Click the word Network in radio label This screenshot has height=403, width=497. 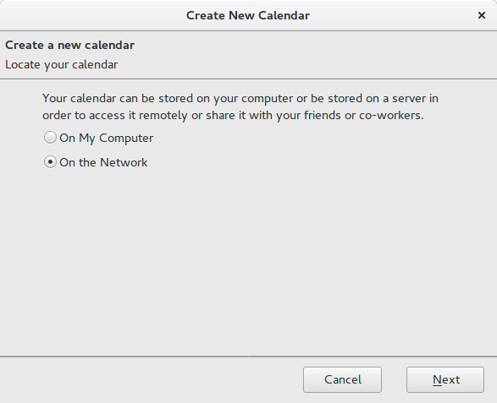[124, 162]
